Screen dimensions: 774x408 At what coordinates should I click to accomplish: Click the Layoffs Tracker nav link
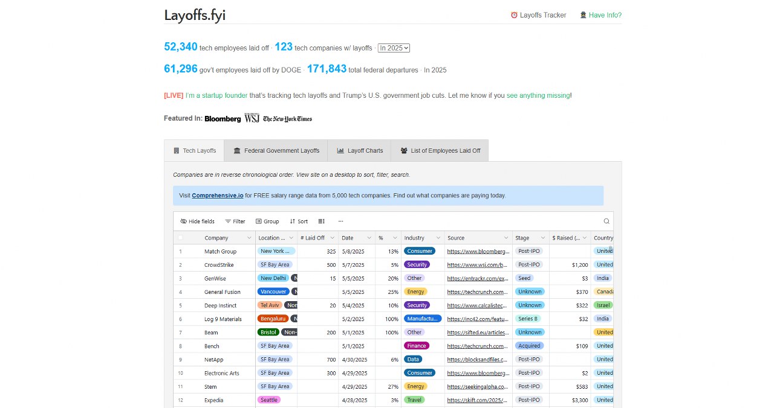pos(538,15)
